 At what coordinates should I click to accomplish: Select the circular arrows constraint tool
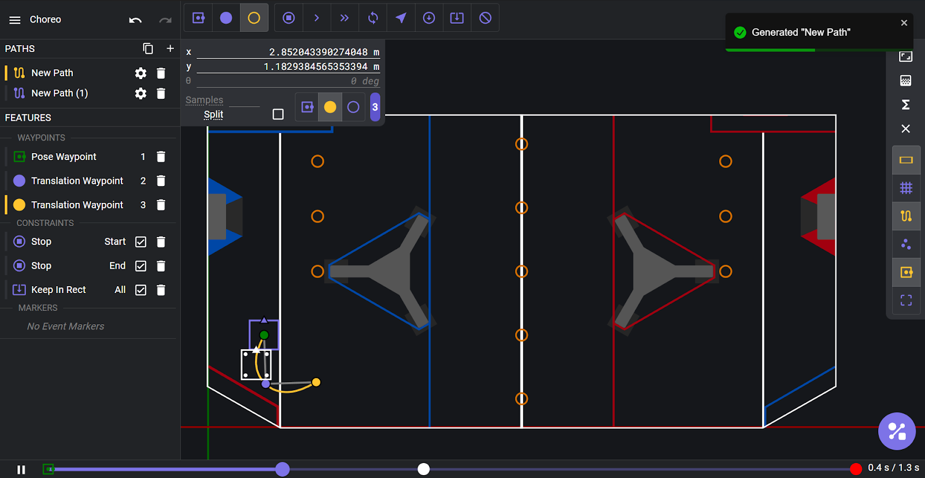point(373,18)
